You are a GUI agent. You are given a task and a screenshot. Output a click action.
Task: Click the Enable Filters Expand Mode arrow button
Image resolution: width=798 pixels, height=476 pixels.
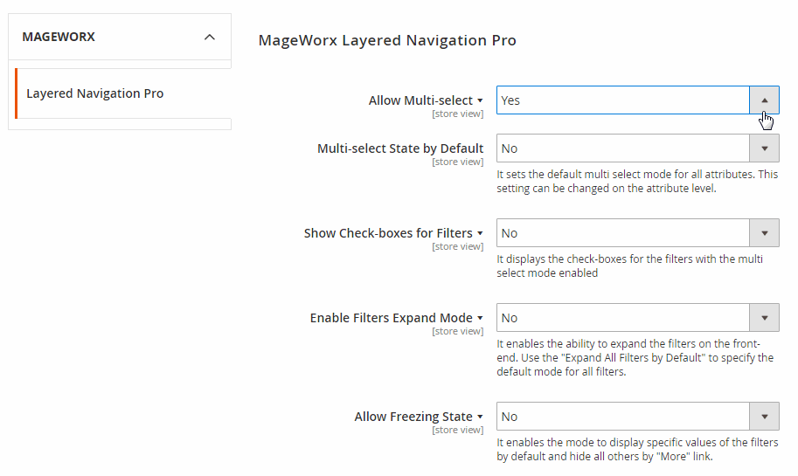tap(764, 318)
